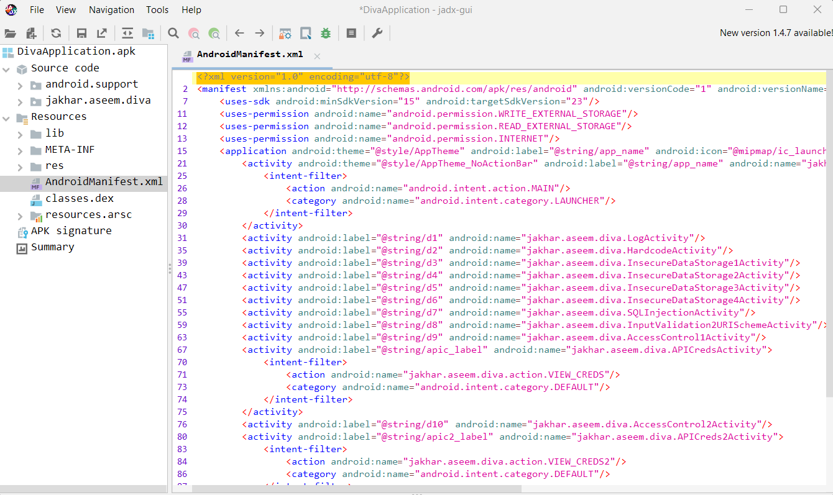Save all using the floppy disk icon

(x=81, y=33)
